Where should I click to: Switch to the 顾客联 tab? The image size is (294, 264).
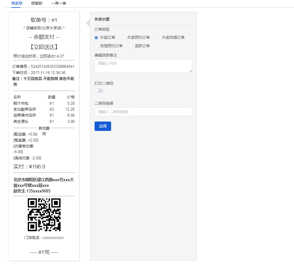pyautogui.click(x=37, y=3)
